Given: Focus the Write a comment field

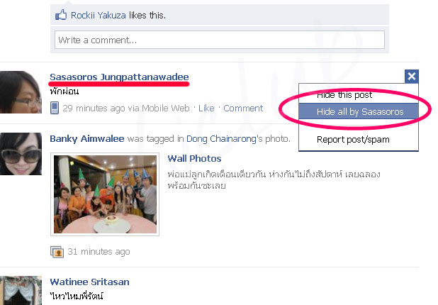Looking at the screenshot, I should (x=220, y=40).
